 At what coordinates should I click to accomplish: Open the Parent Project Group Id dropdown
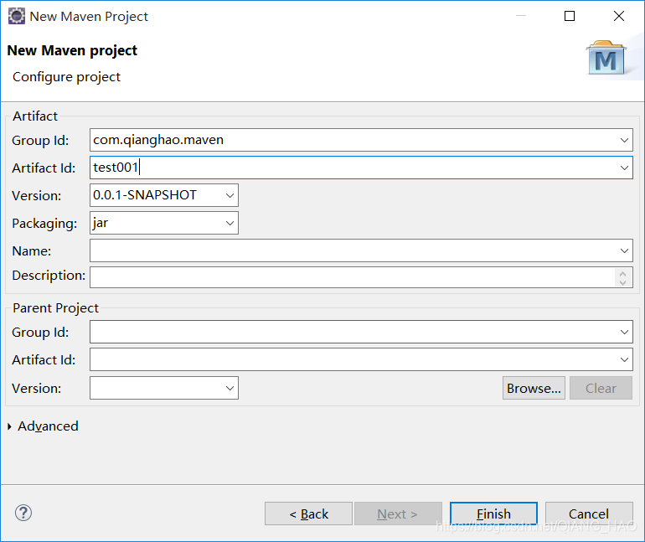624,332
